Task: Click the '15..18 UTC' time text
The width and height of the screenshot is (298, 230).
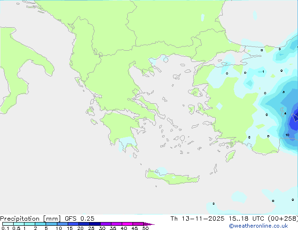Action: click(x=246, y=219)
